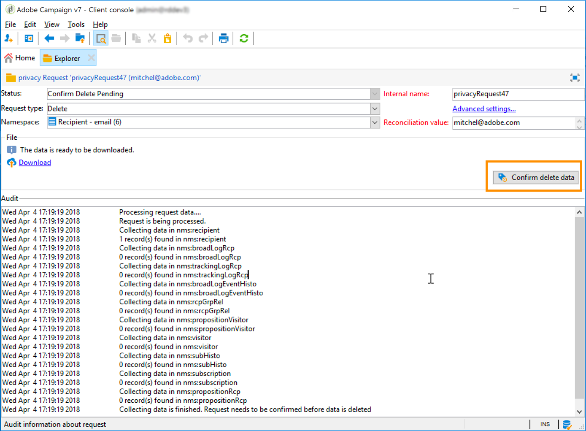Select audit line "Request is being processed."
The height and width of the screenshot is (431, 586).
(162, 221)
